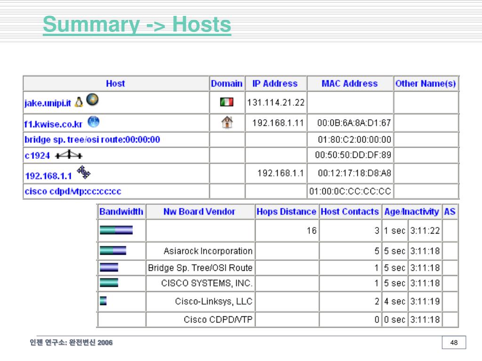This screenshot has height=361, width=482.
Task: Click the inactivity value 3:11:22
Action: pyautogui.click(x=425, y=230)
